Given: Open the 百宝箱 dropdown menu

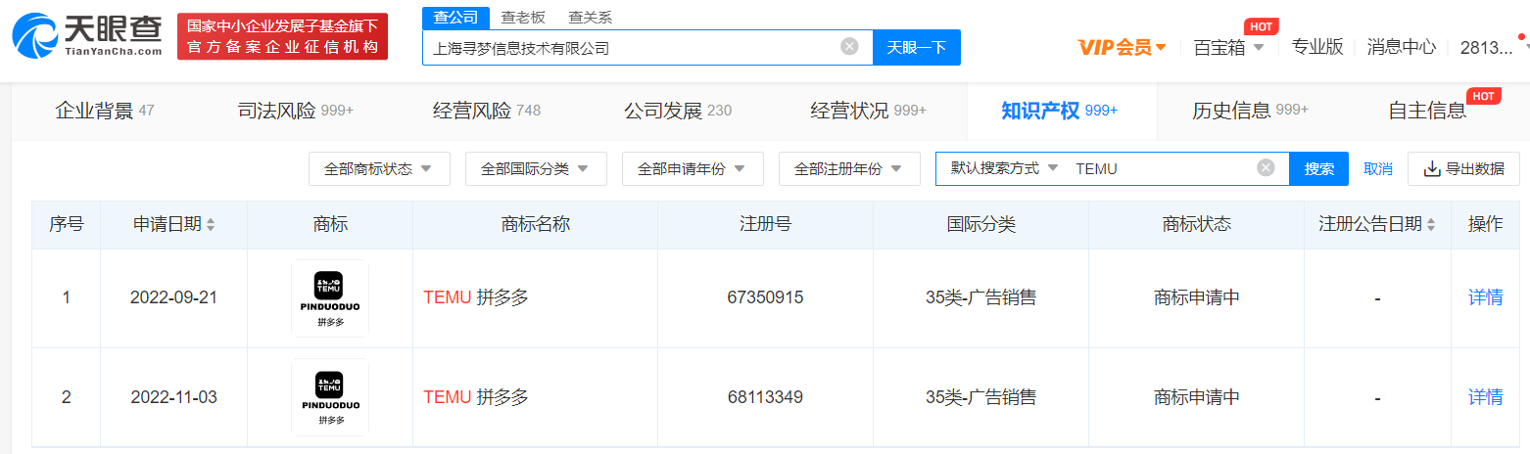Looking at the screenshot, I should (x=1228, y=47).
